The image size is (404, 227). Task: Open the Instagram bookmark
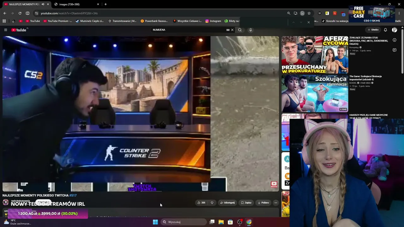(213, 21)
